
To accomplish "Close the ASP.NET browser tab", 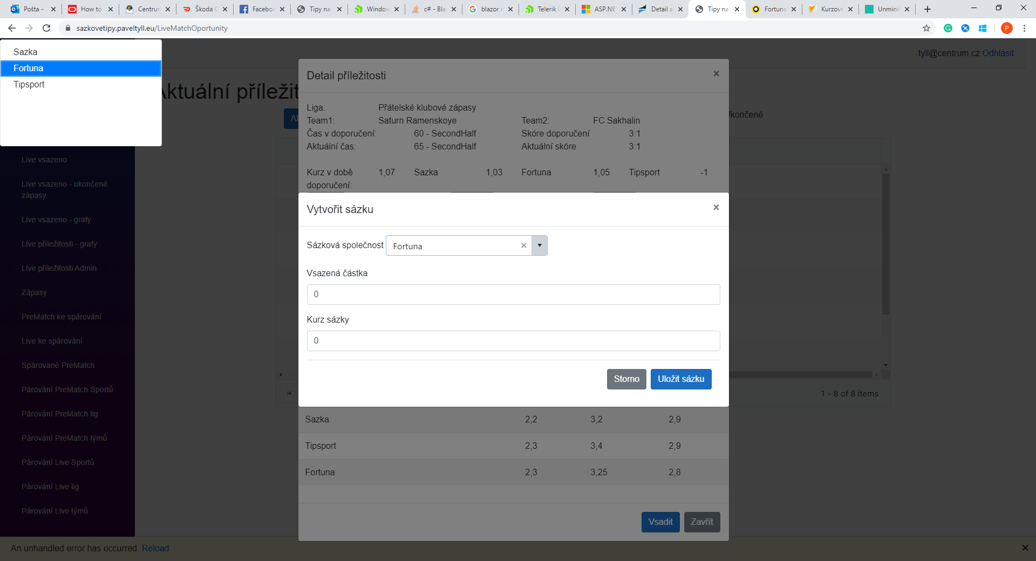I will 624,9.
